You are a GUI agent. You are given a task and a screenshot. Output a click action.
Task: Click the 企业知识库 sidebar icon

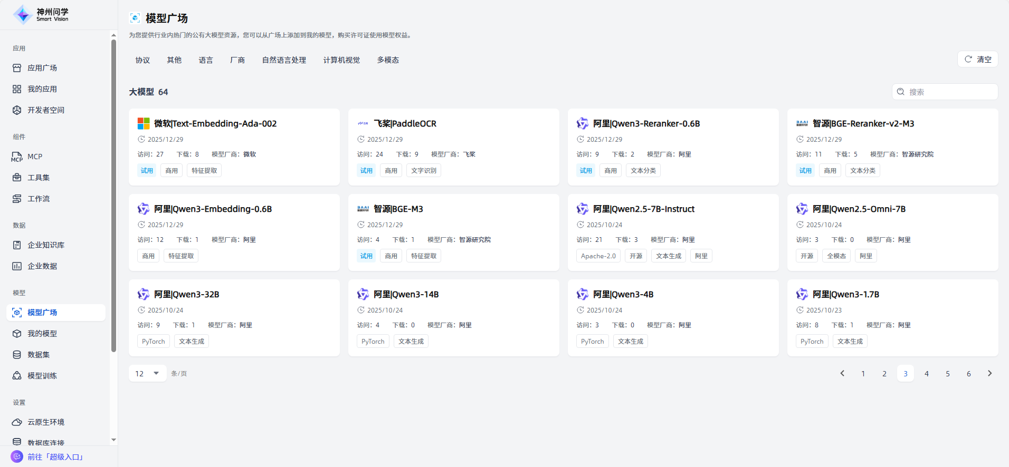pyautogui.click(x=17, y=245)
